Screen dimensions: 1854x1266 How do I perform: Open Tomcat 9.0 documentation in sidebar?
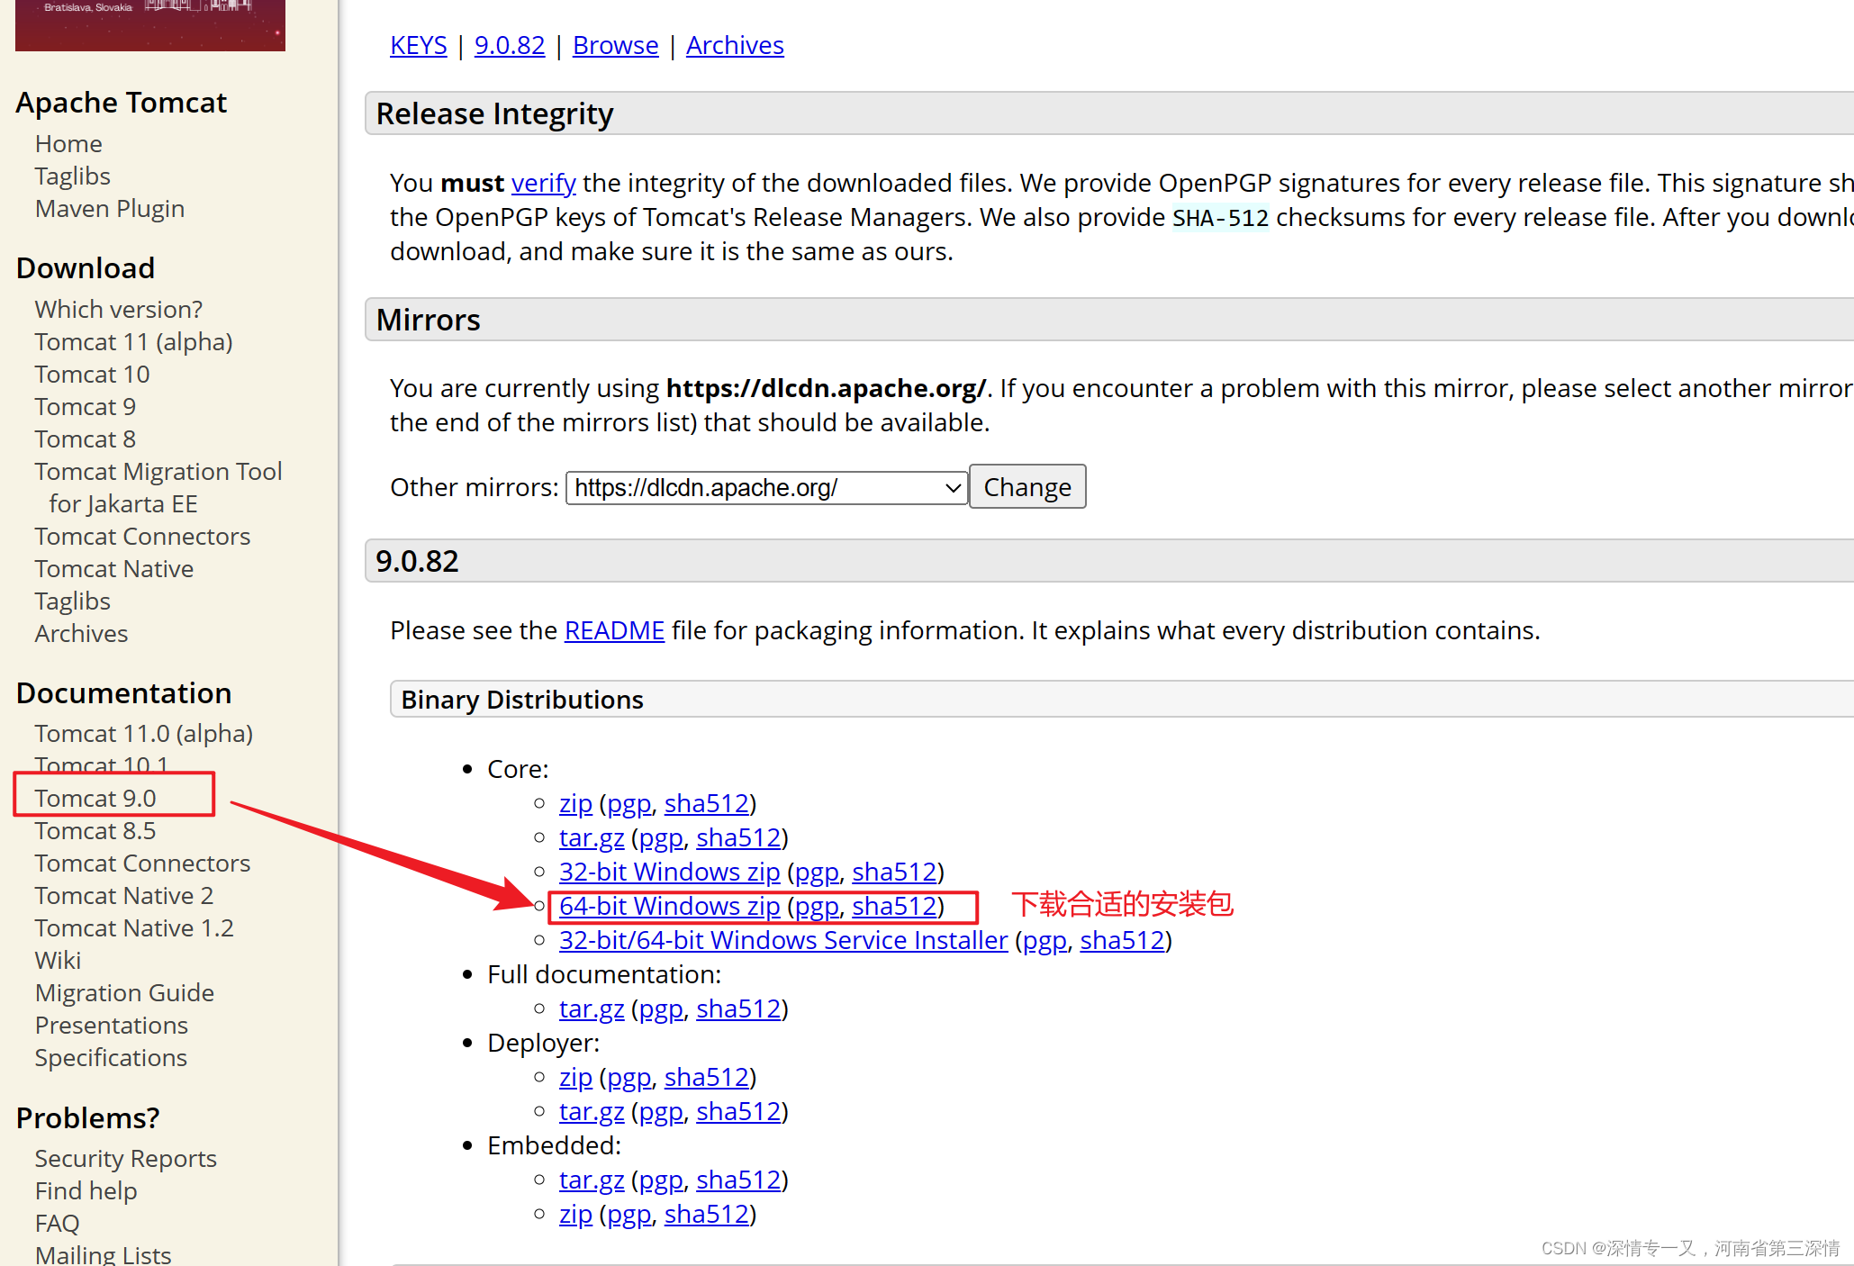tap(95, 798)
